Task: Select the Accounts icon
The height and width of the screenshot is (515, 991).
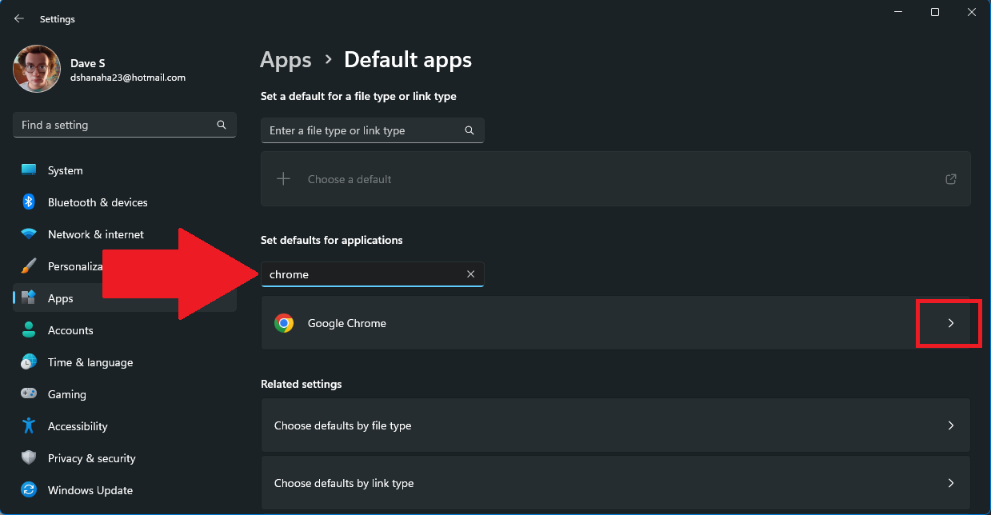Action: pos(28,330)
